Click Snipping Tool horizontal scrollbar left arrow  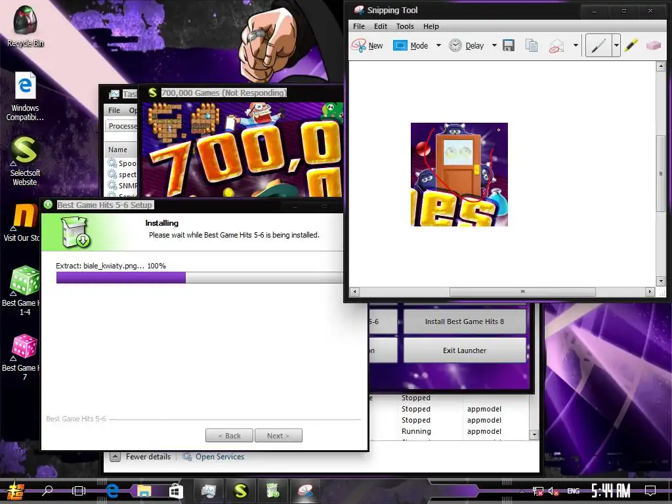[354, 291]
